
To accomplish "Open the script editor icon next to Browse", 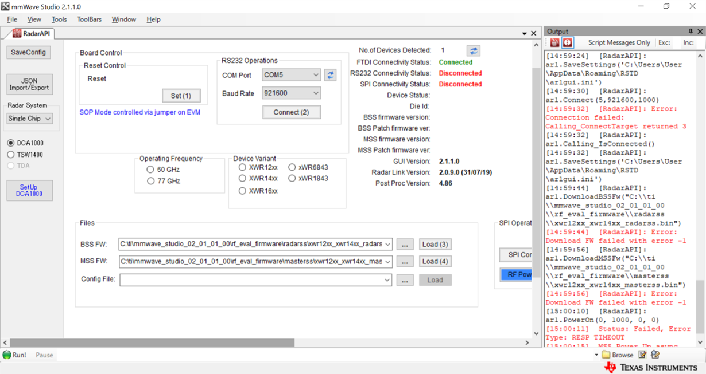I will pyautogui.click(x=642, y=355).
